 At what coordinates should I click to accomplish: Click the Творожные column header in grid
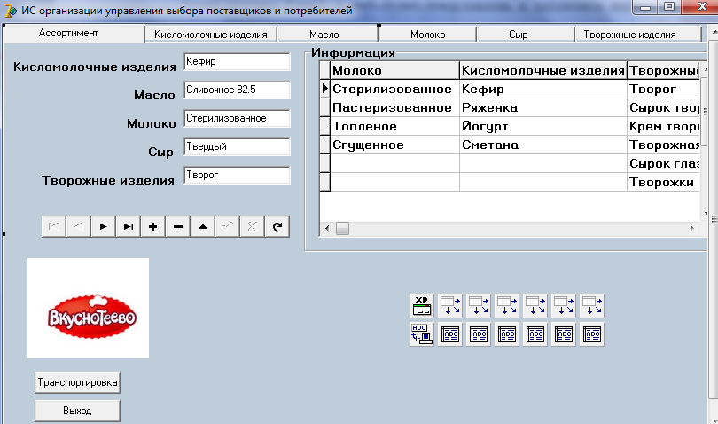(664, 70)
